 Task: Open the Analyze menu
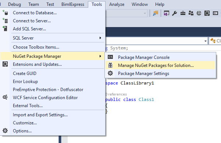pos(117,4)
